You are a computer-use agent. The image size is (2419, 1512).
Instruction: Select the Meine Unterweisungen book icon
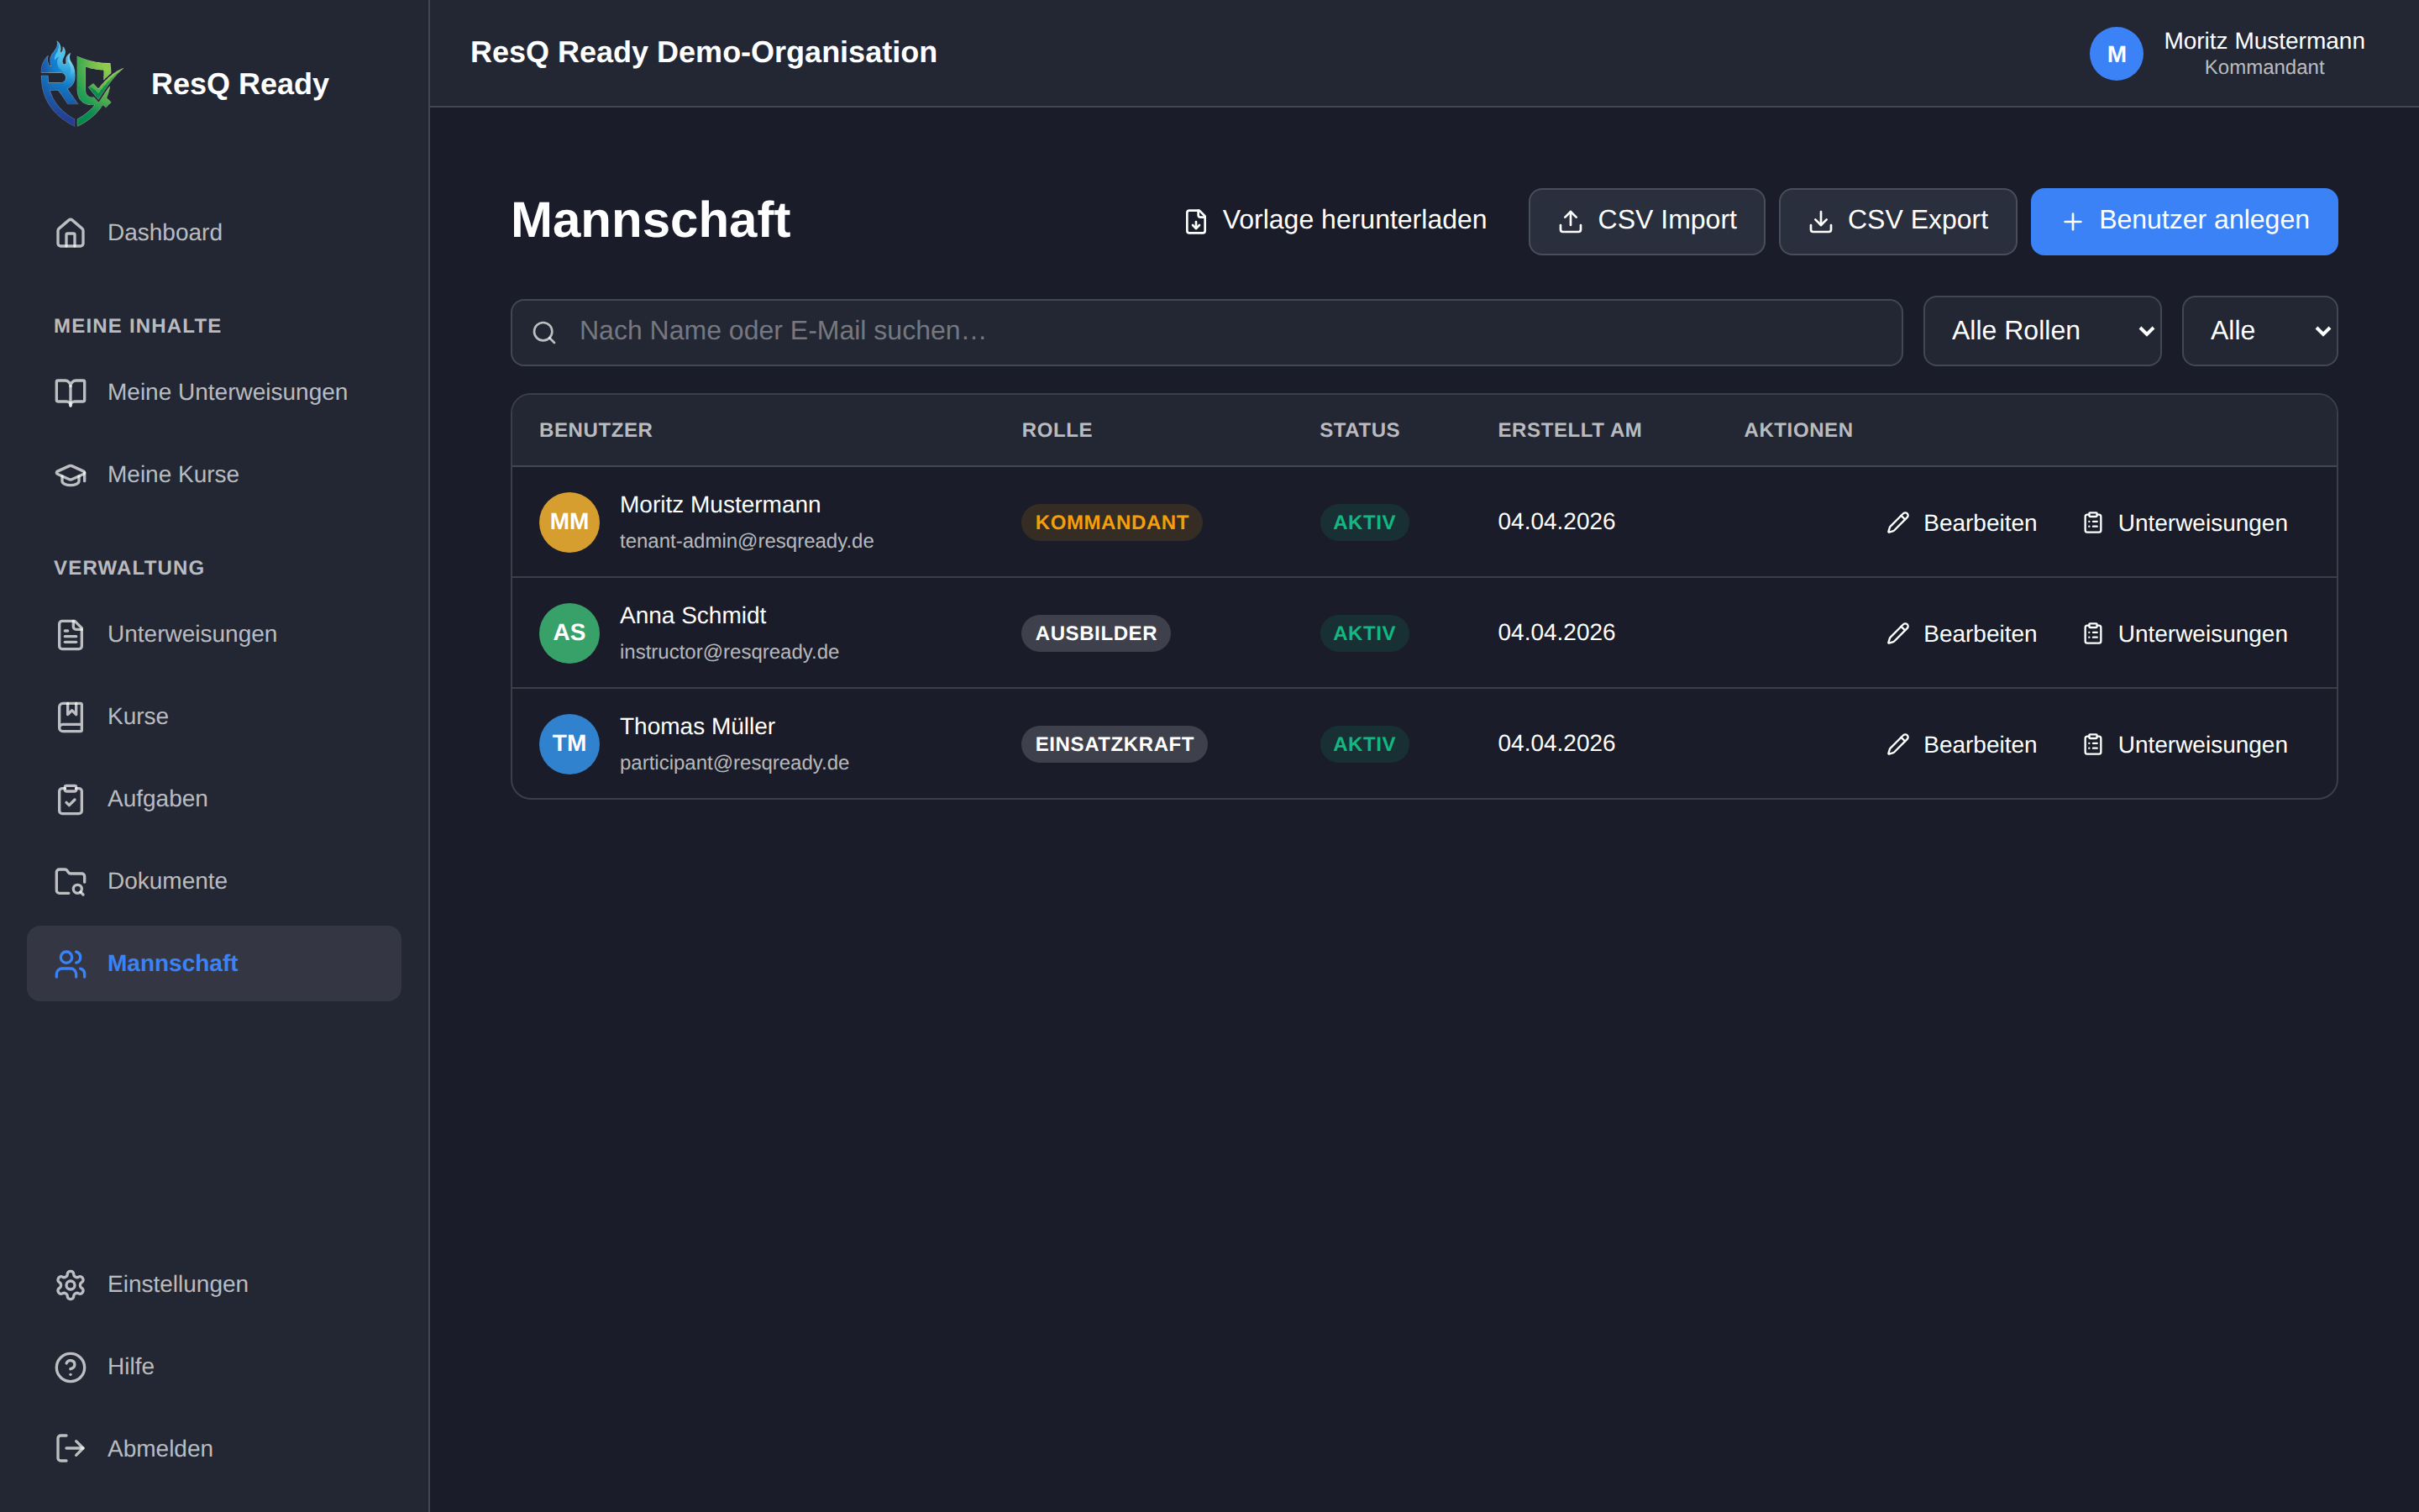[x=70, y=392]
